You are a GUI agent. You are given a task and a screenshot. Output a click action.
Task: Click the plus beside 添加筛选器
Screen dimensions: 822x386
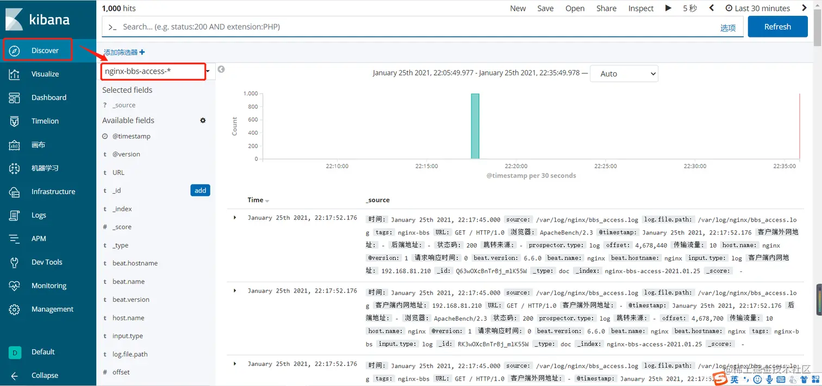point(142,52)
